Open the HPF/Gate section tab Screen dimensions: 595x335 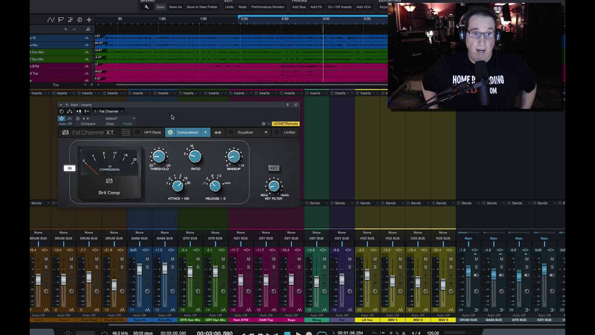(x=152, y=133)
